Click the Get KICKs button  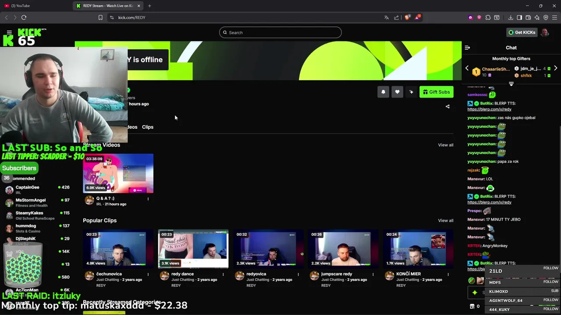point(522,32)
